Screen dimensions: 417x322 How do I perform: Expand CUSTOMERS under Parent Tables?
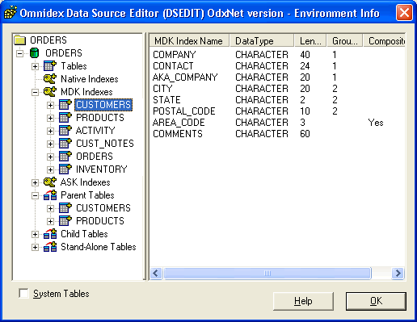pos(50,208)
